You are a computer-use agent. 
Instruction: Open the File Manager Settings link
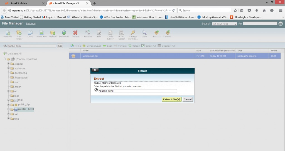tap(31, 24)
